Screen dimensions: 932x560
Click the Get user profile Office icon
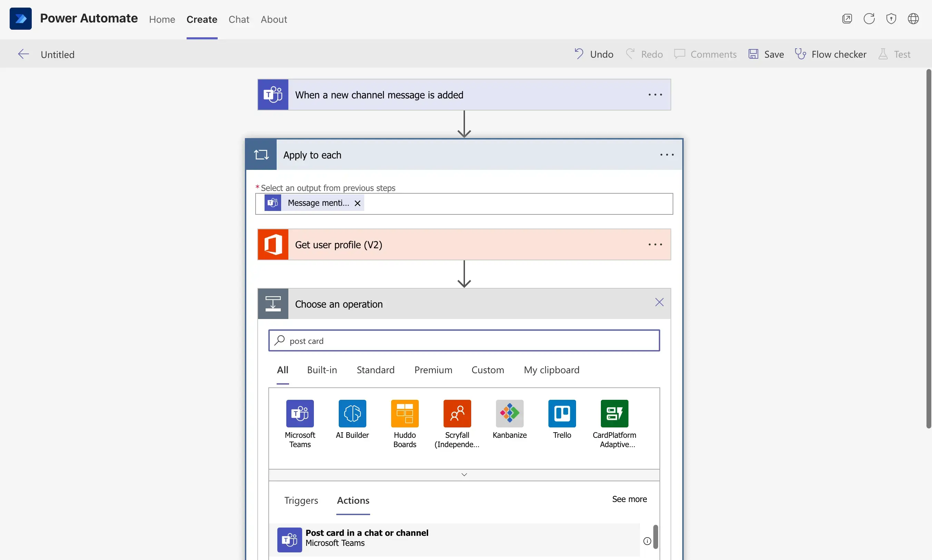(x=274, y=244)
